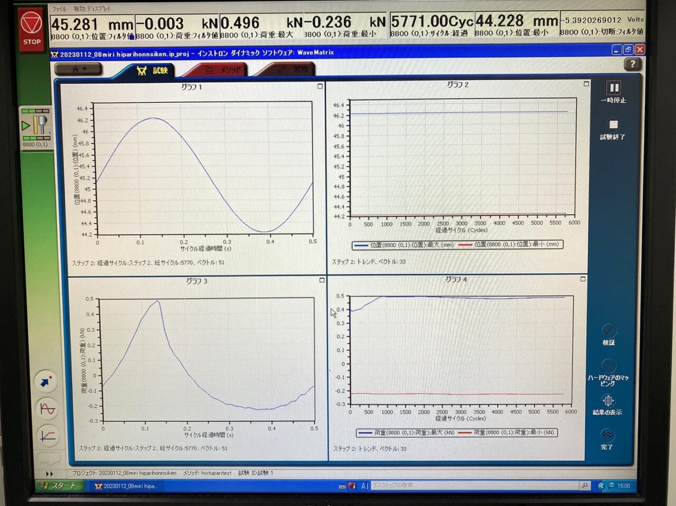Maximize グラフ 1 using its corner box

click(x=320, y=86)
